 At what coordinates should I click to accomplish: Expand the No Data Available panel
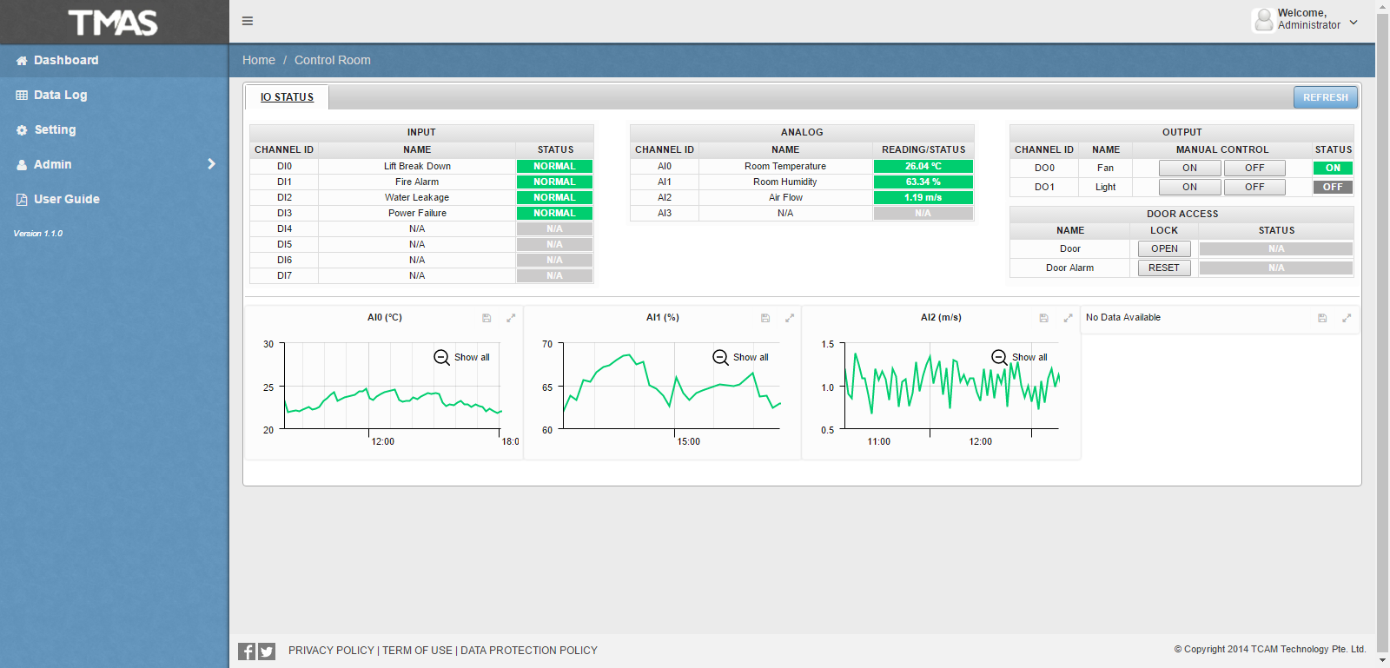[1347, 318]
